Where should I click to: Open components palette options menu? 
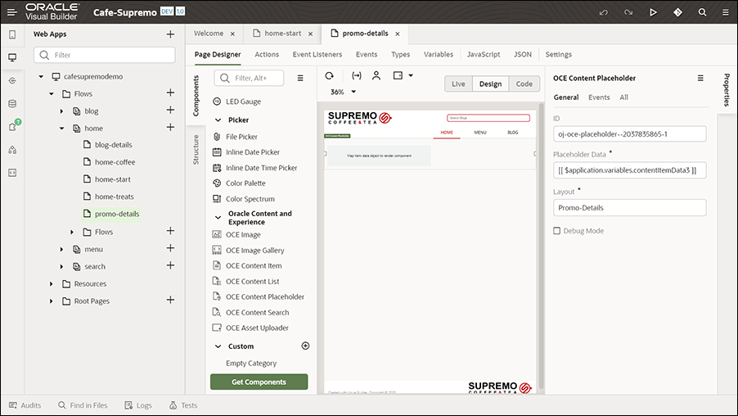(x=300, y=79)
